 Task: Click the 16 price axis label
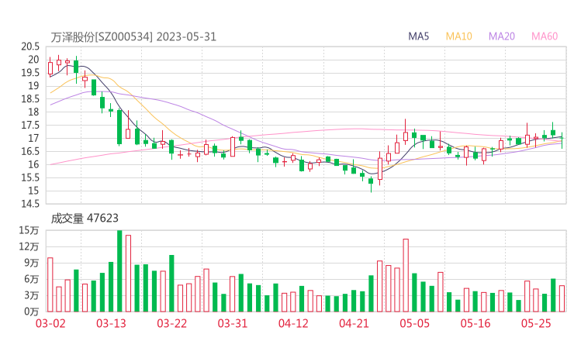(33, 164)
